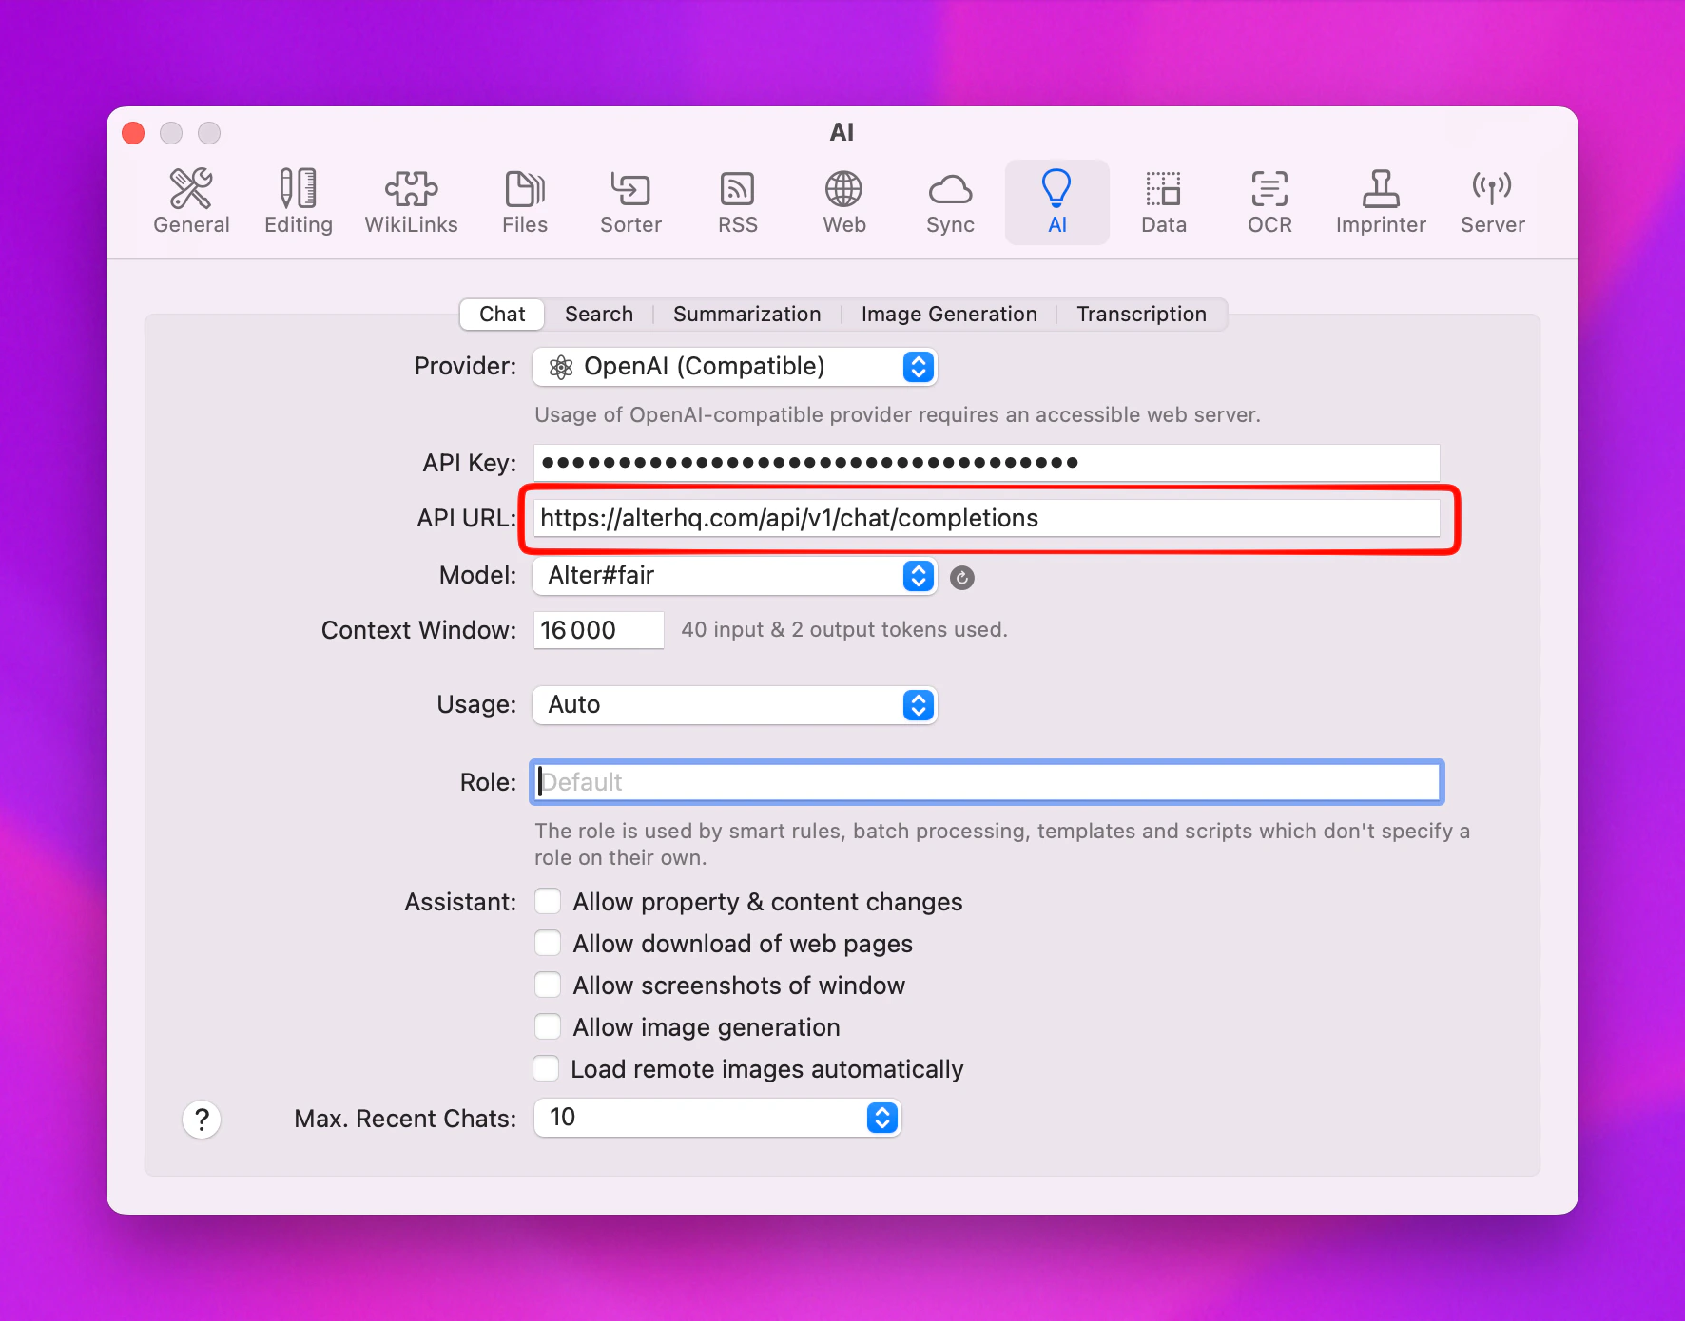Viewport: 1685px width, 1321px height.
Task: Enable Allow download of web pages
Action: click(x=548, y=943)
